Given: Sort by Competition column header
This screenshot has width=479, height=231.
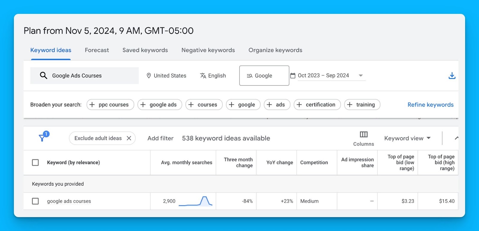Looking at the screenshot, I should click(x=314, y=163).
